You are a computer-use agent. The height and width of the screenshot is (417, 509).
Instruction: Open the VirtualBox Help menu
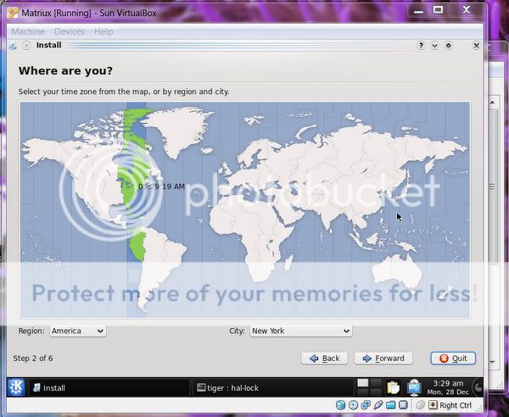pos(103,31)
